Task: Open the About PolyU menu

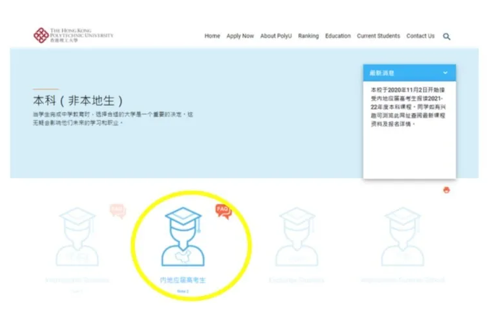Action: tap(276, 36)
